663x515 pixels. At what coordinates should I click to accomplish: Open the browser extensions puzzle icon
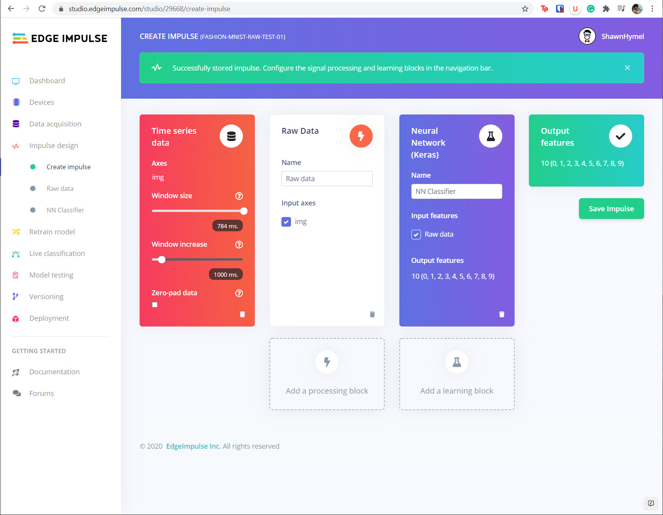(x=606, y=9)
